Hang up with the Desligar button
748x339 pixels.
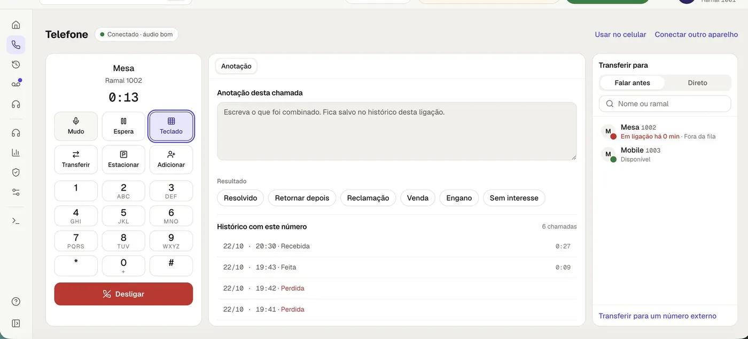123,294
